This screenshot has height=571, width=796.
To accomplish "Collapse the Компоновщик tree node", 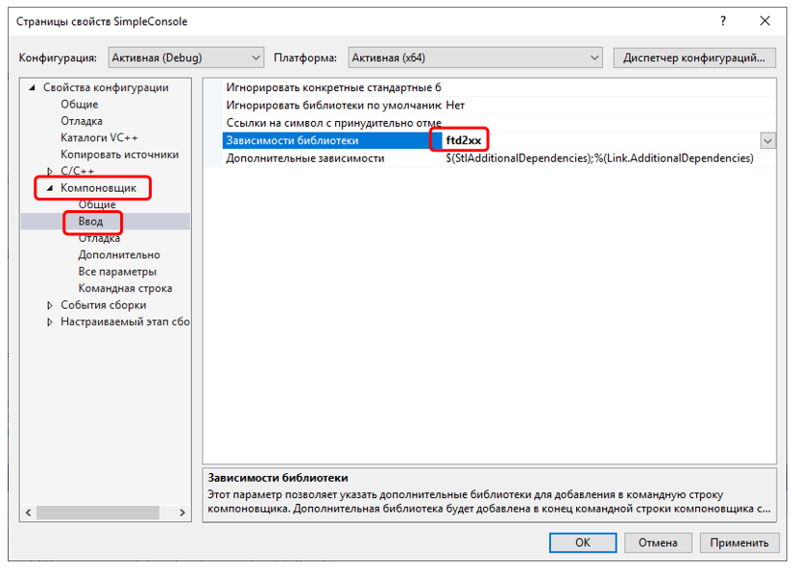I will coord(50,188).
